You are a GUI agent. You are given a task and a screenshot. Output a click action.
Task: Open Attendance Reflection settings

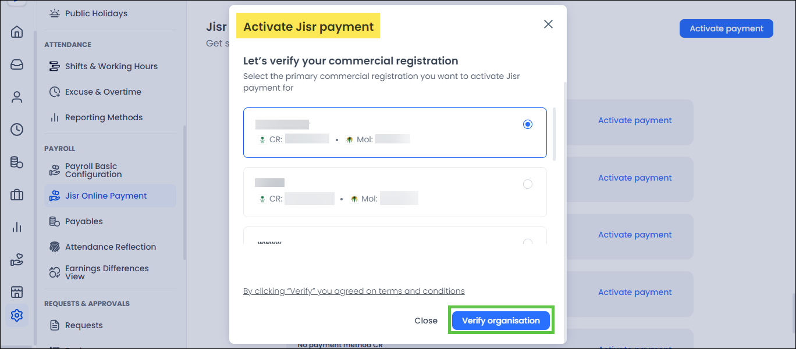[111, 247]
